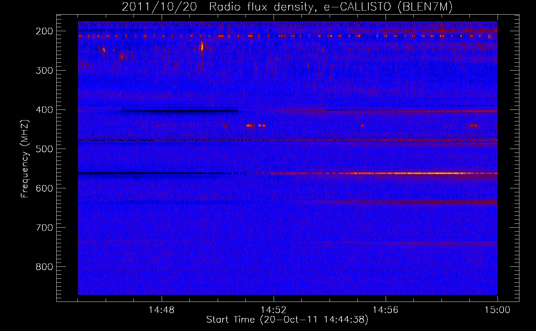The height and width of the screenshot is (331, 536).
Task: Select the 800 frequency tick label
Action: [44, 267]
